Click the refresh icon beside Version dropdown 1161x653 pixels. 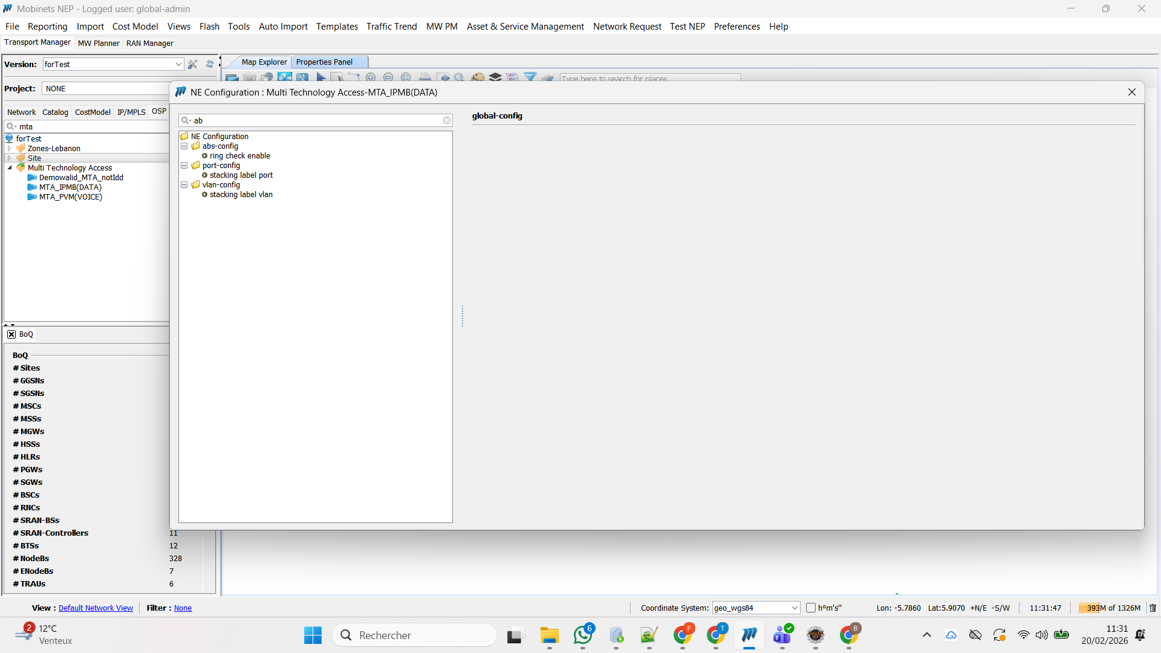[210, 64]
